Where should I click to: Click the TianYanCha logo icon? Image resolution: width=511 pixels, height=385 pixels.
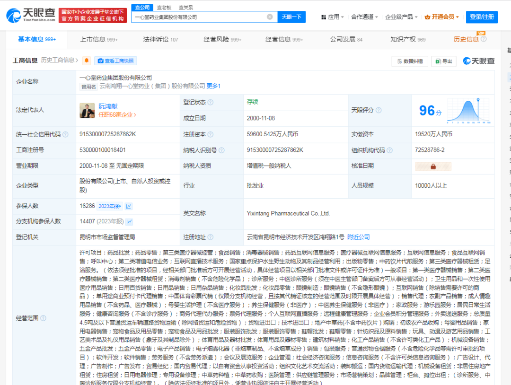pos(13,15)
